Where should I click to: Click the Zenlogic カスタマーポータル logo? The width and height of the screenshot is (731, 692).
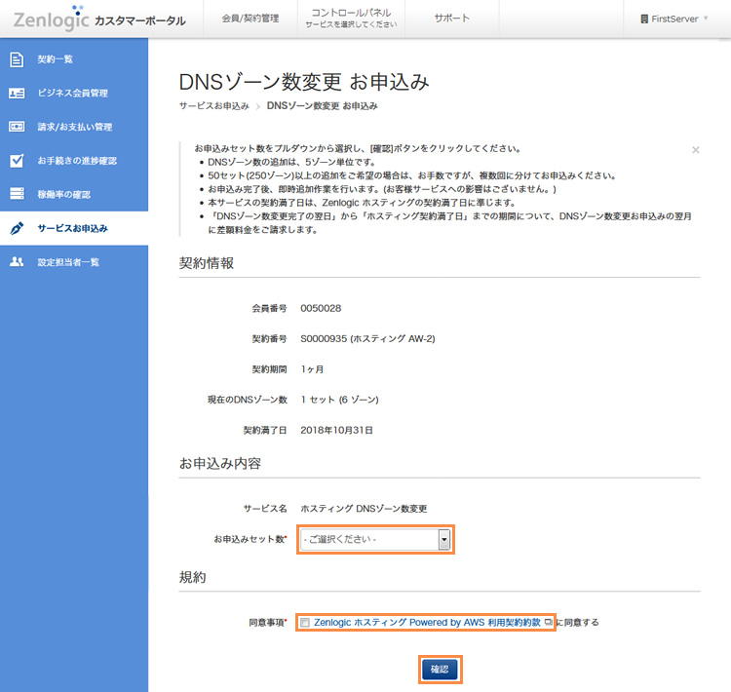[x=99, y=19]
